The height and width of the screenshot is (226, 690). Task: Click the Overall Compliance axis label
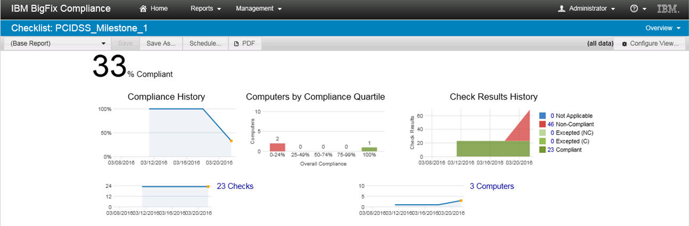pos(323,164)
